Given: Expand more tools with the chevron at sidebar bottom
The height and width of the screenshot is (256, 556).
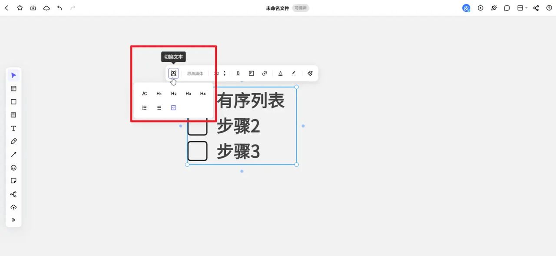Looking at the screenshot, I should tap(13, 220).
